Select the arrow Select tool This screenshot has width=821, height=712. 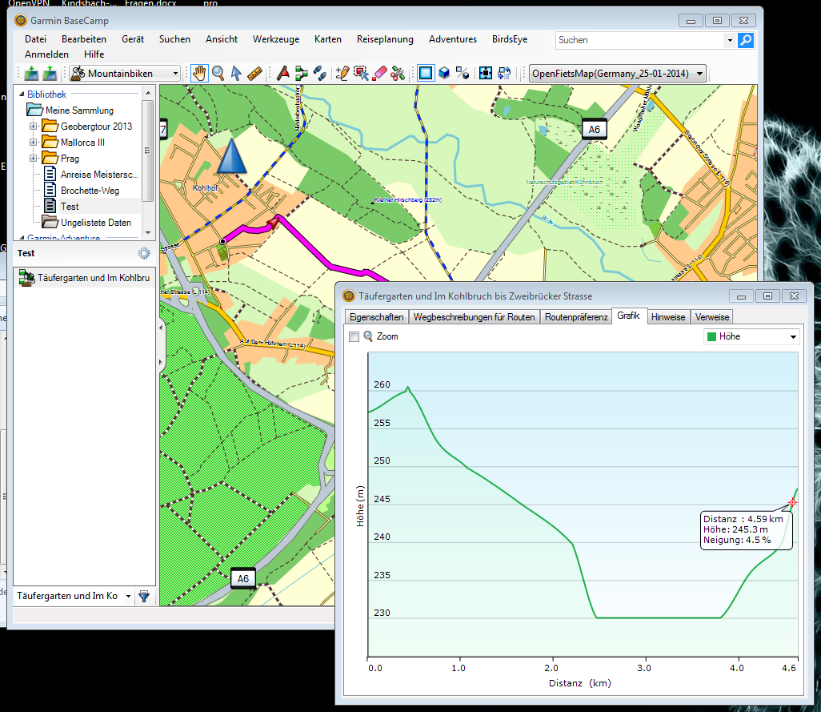coord(236,74)
